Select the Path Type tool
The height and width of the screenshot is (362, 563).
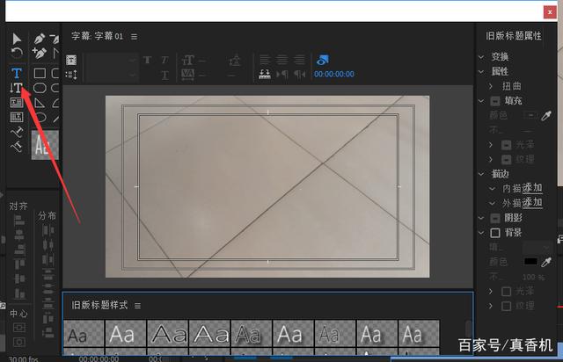pyautogui.click(x=16, y=132)
